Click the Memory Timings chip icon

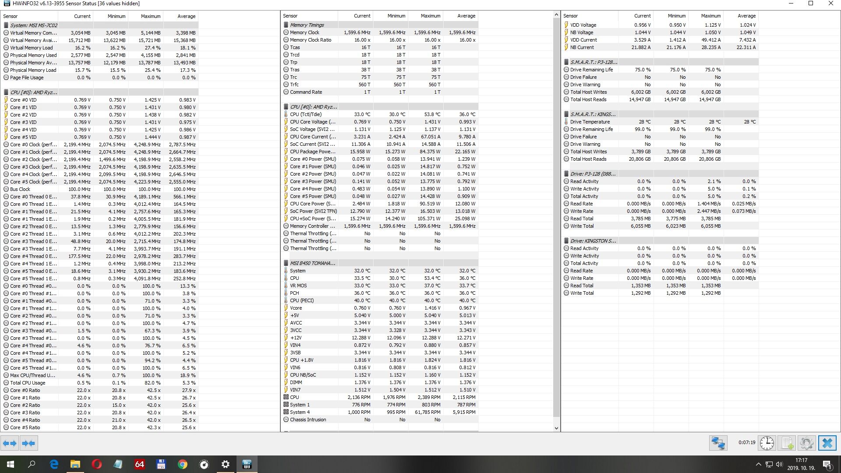click(286, 25)
